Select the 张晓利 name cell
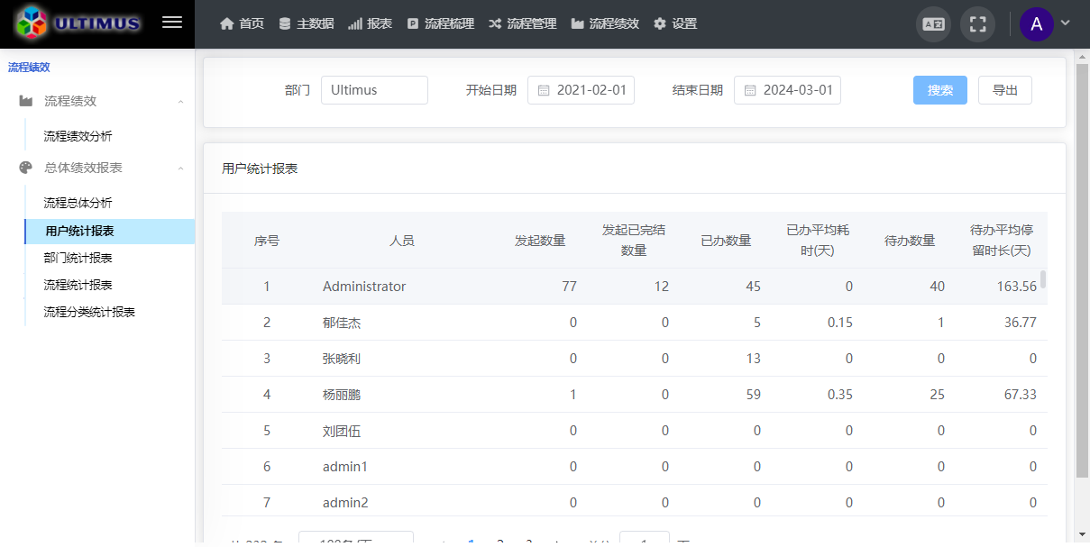The height and width of the screenshot is (547, 1090). [342, 359]
